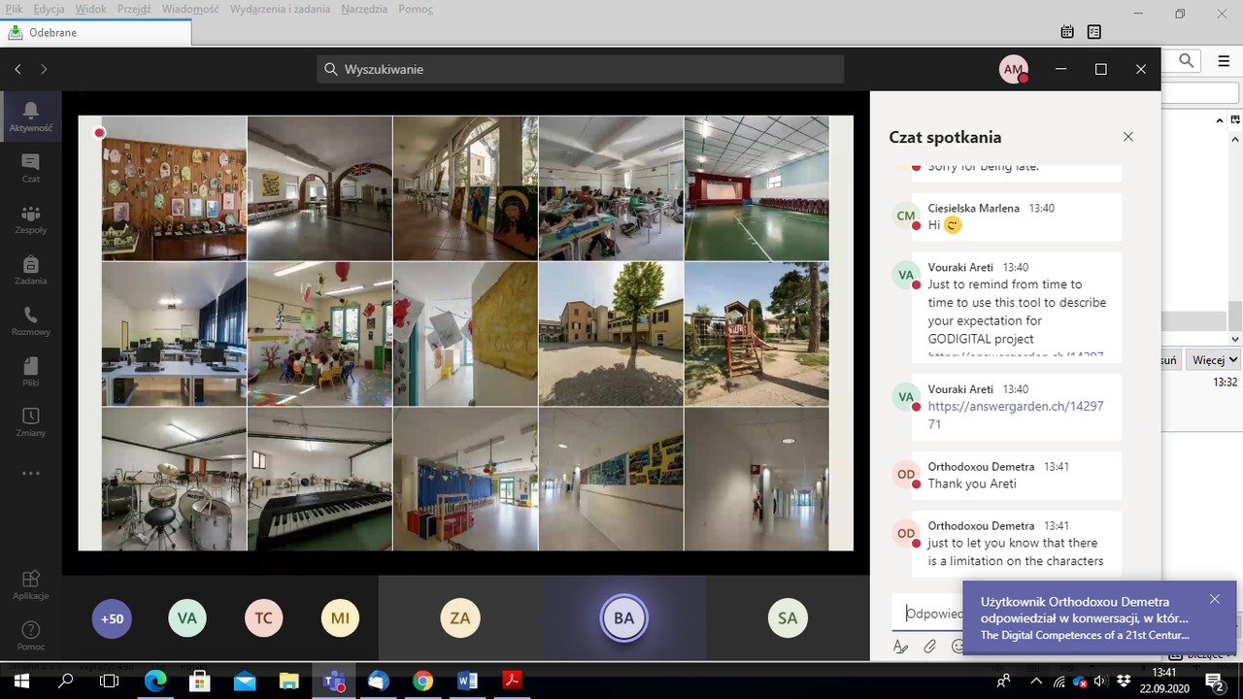Open Narzędzia menu in mail window
This screenshot has height=699, width=1243.
tap(364, 9)
